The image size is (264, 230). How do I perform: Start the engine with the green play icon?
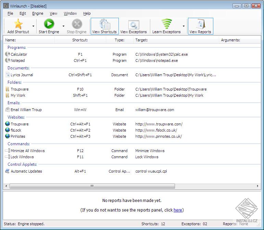pyautogui.click(x=49, y=24)
